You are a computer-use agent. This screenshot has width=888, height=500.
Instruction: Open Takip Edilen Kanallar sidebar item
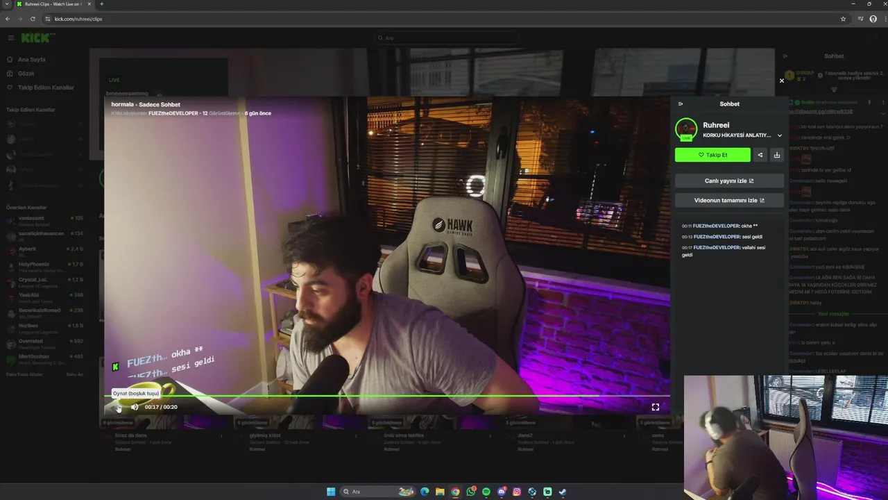[46, 87]
